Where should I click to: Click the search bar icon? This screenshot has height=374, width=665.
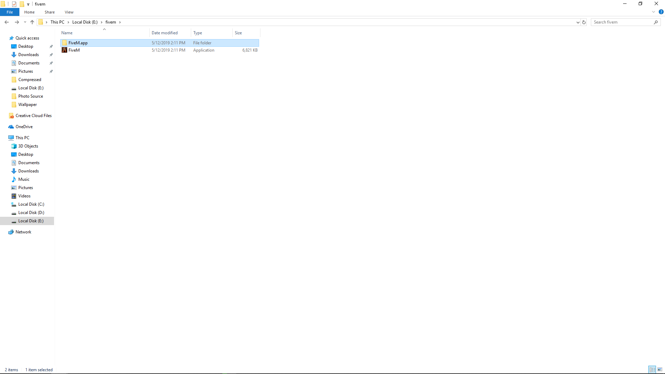pyautogui.click(x=657, y=22)
